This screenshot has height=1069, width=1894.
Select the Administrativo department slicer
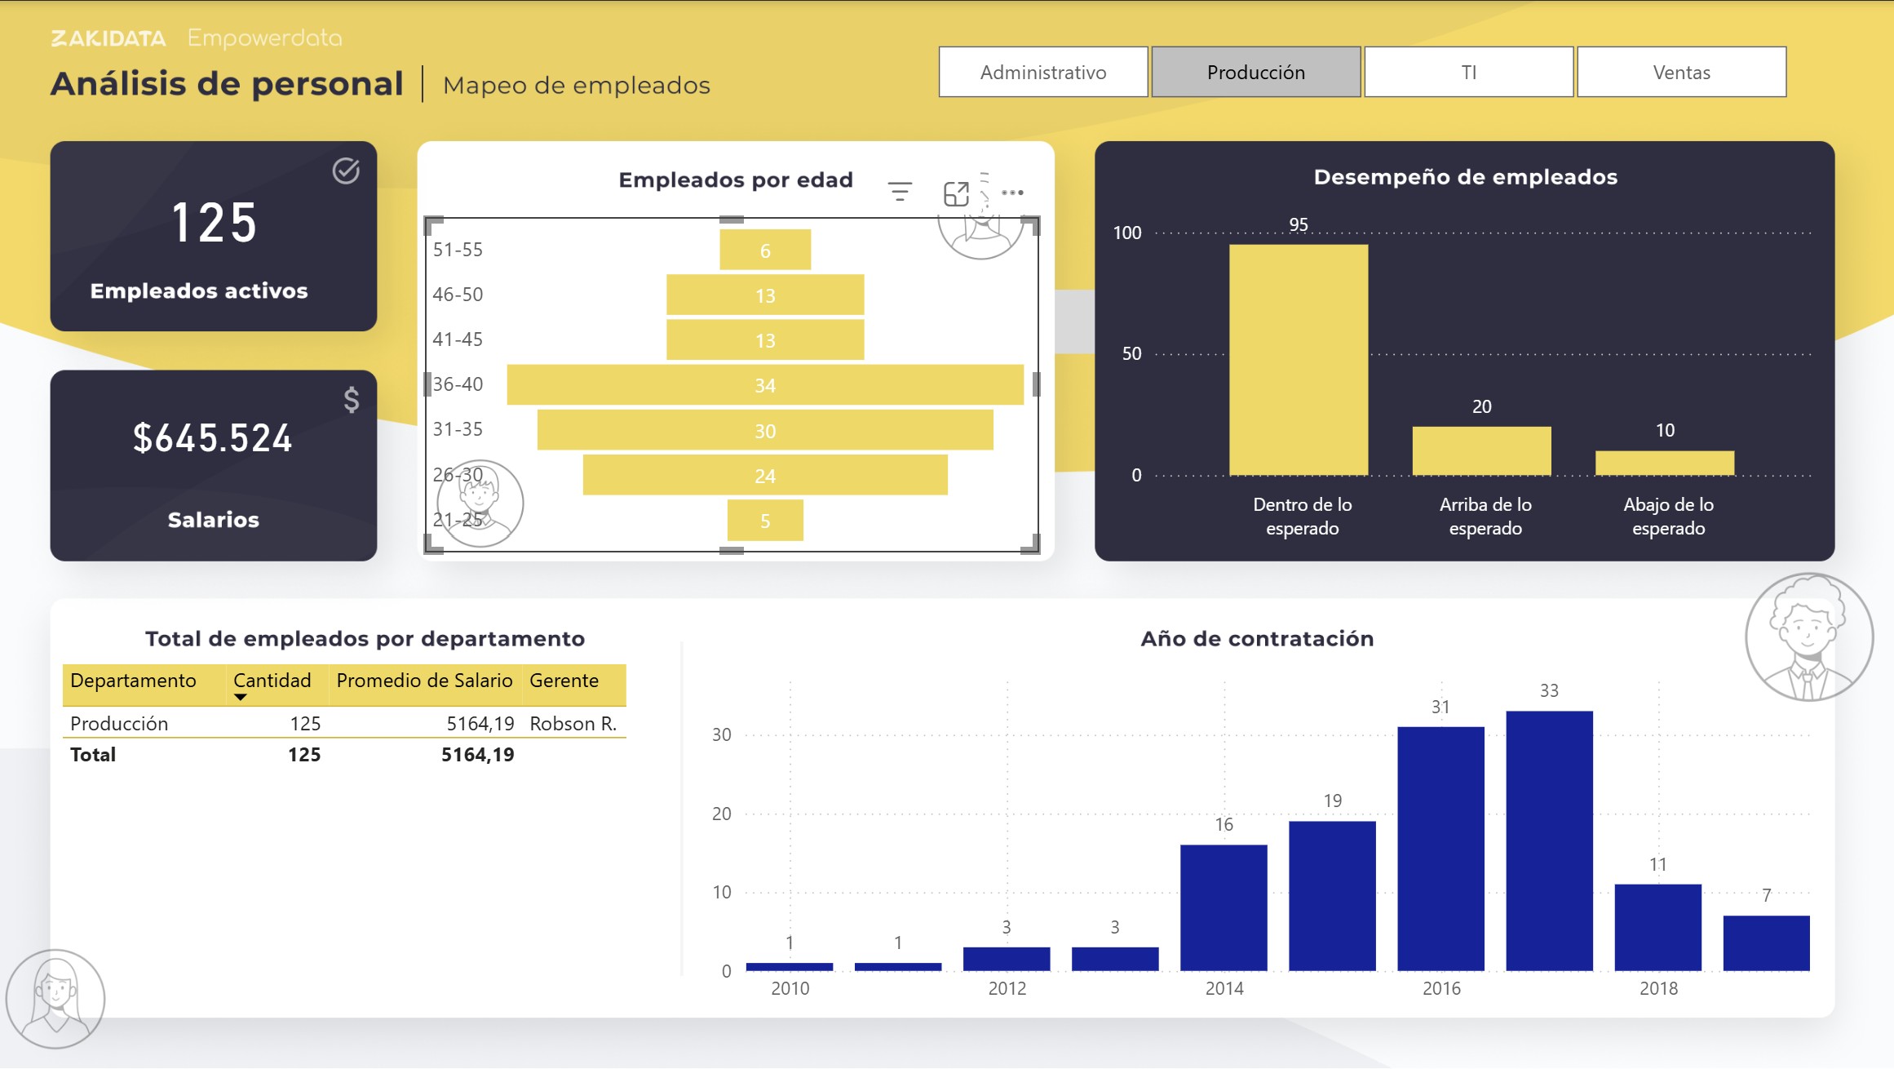(1042, 73)
